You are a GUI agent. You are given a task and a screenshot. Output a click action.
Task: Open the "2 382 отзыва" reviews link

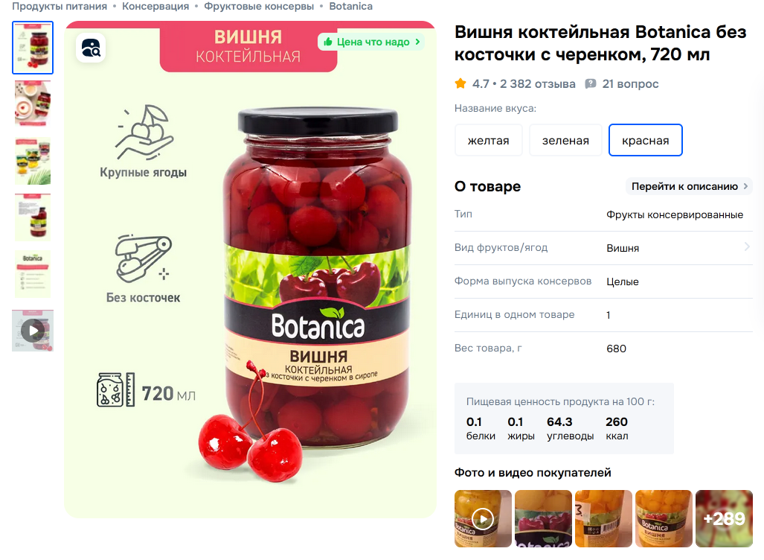click(x=537, y=84)
